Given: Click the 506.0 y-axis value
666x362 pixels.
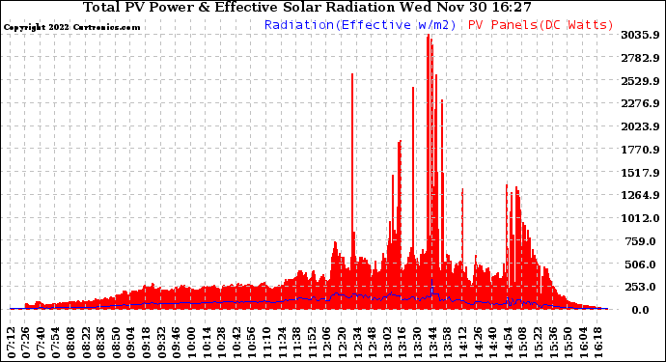Looking at the screenshot, I should (x=640, y=265).
